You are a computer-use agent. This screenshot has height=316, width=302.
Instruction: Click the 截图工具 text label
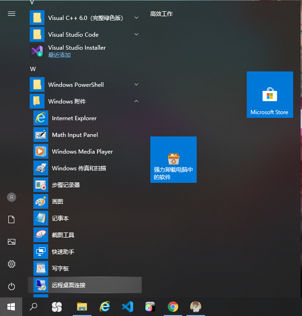tap(63, 235)
